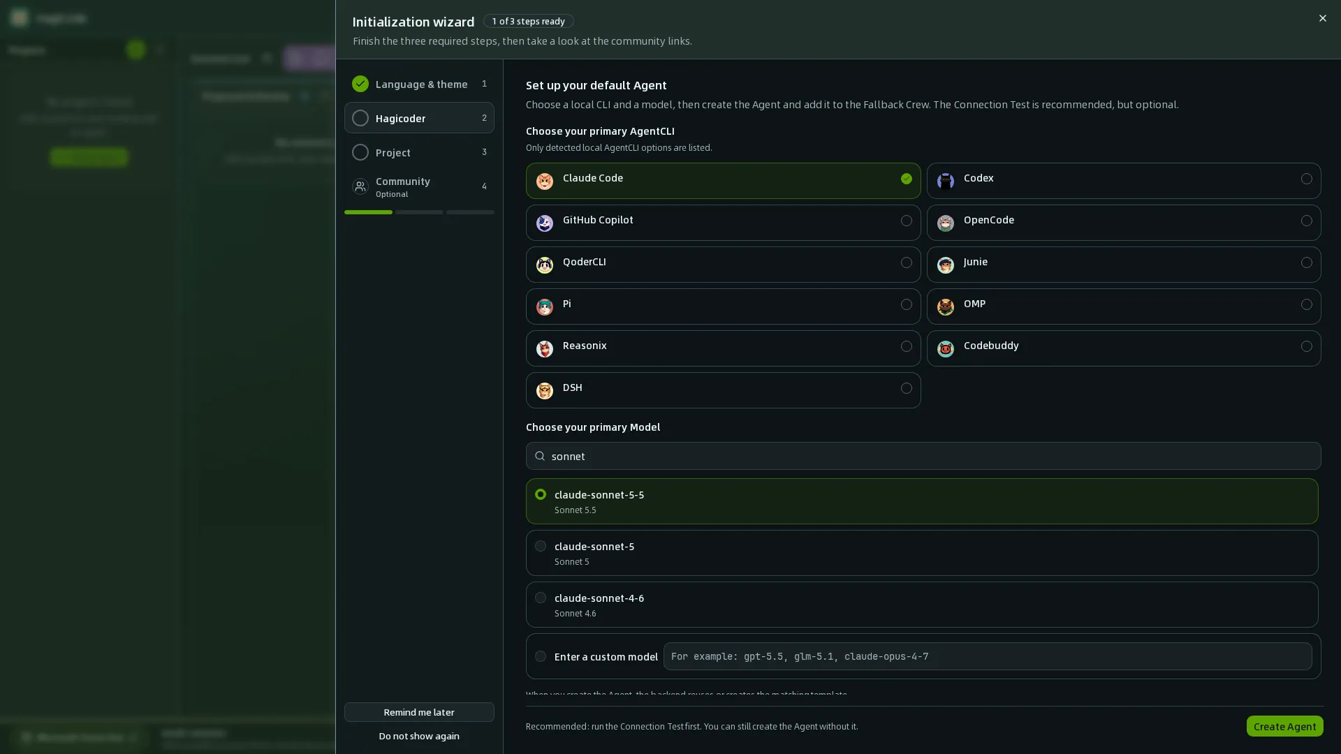The image size is (1341, 754).
Task: Click the OMP avatar icon
Action: click(945, 306)
